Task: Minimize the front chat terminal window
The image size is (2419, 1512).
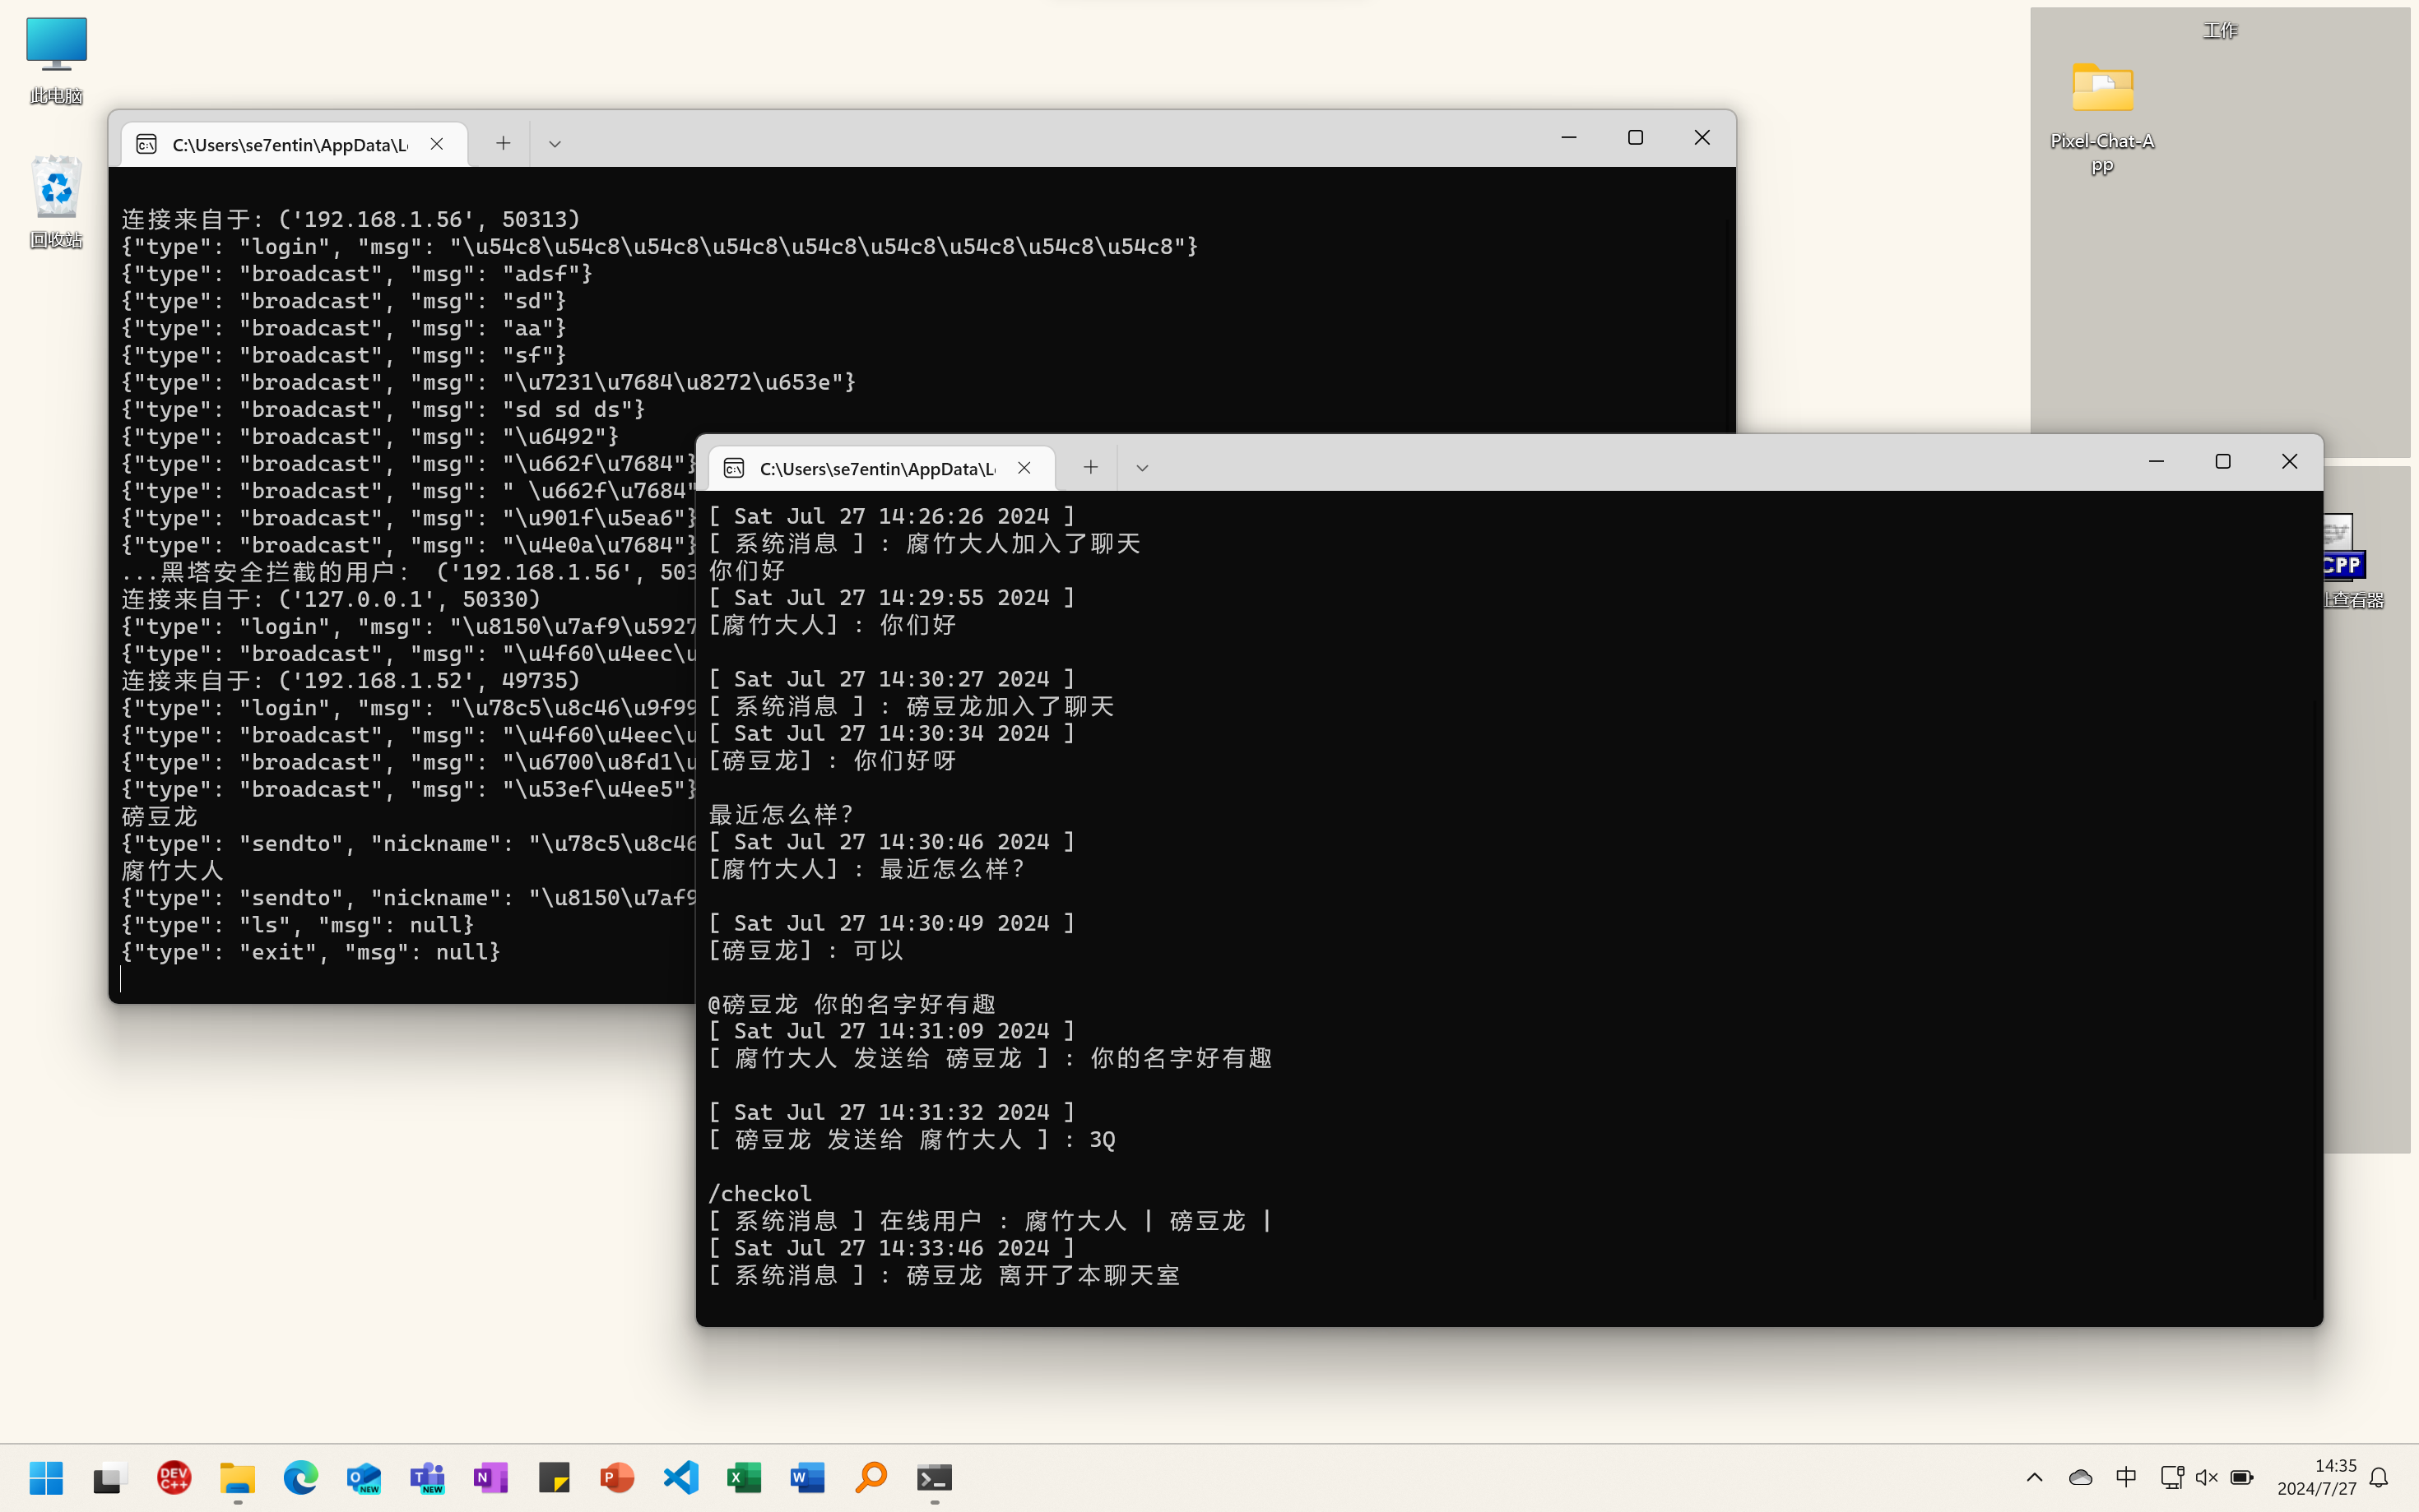Action: (x=2156, y=461)
